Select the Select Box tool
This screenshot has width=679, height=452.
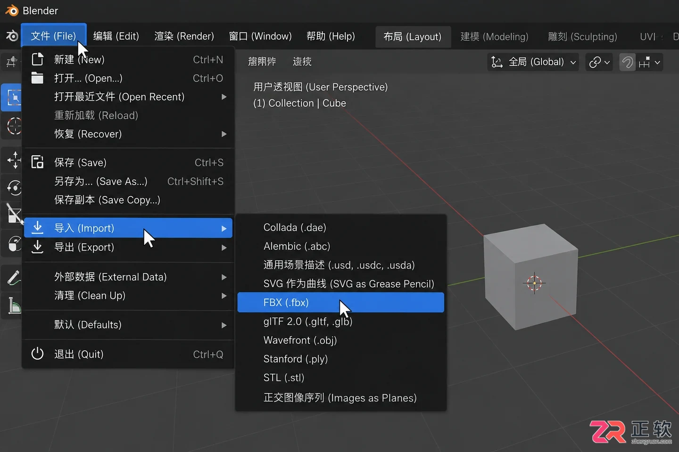(12, 98)
